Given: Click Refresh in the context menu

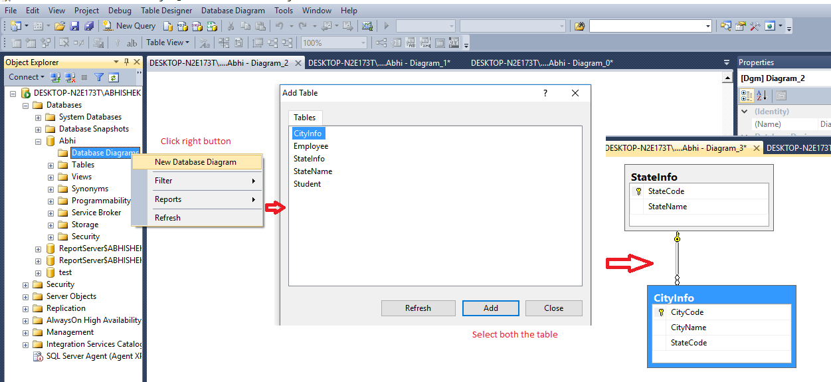Looking at the screenshot, I should 195,218.
